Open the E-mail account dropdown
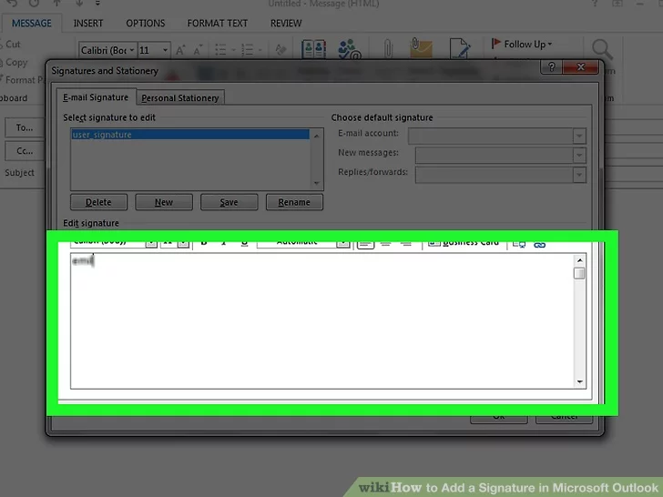The height and width of the screenshot is (497, 663). point(579,137)
